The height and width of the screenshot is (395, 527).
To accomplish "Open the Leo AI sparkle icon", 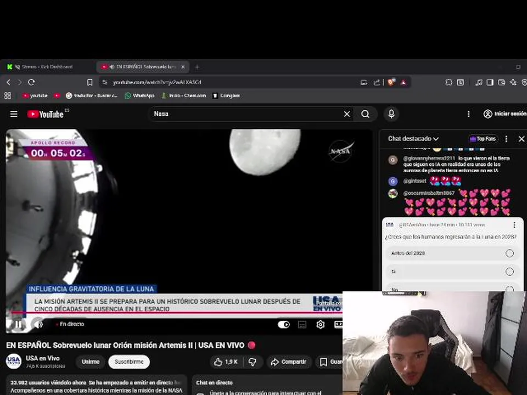I will tap(513, 82).
